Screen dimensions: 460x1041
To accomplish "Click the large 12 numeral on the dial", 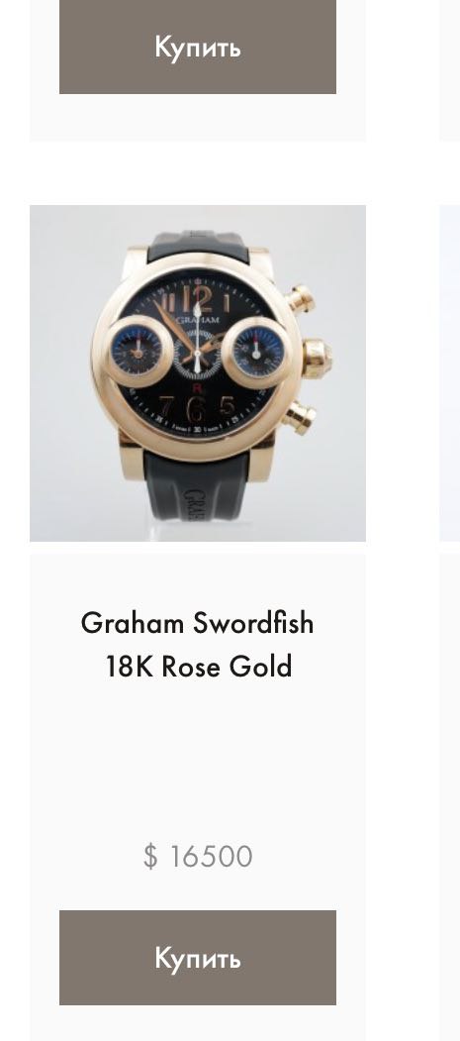I will point(196,298).
